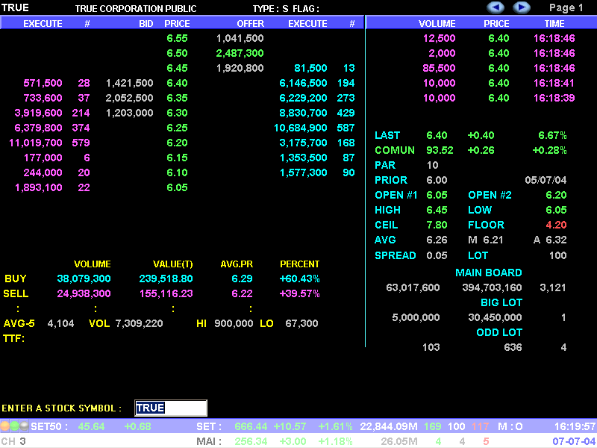Select the SPREAD value 0.05
This screenshot has width=597, height=448.
tap(437, 255)
